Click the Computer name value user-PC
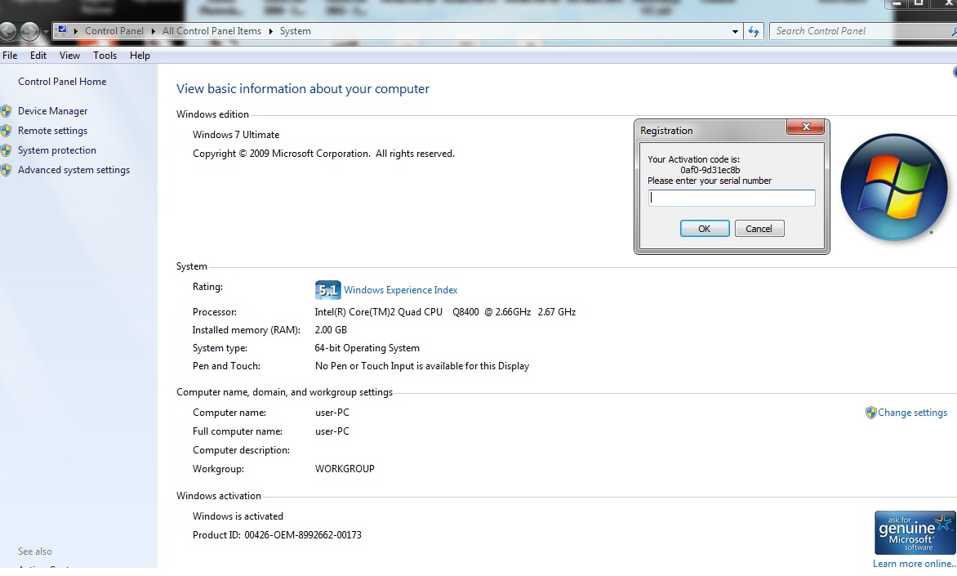957x576 pixels. point(332,413)
